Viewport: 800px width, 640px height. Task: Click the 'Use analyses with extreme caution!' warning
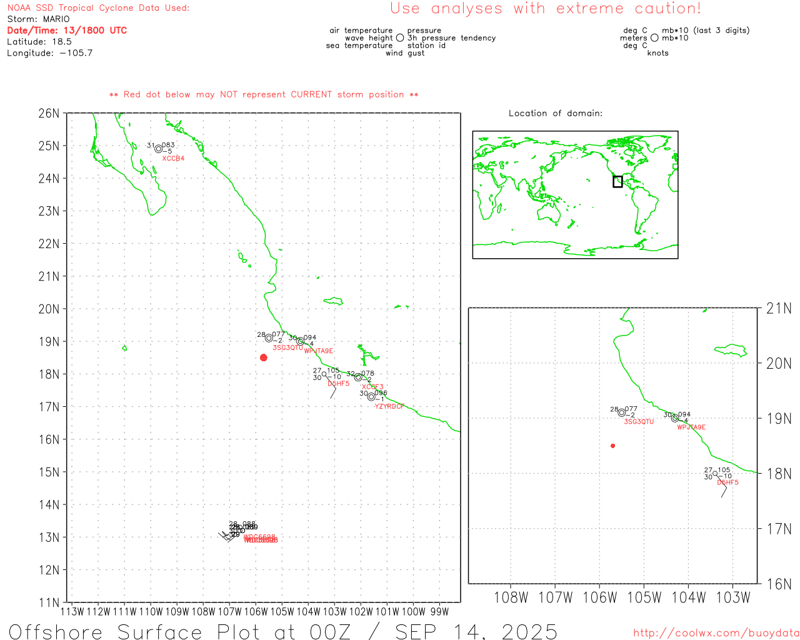tap(546, 8)
